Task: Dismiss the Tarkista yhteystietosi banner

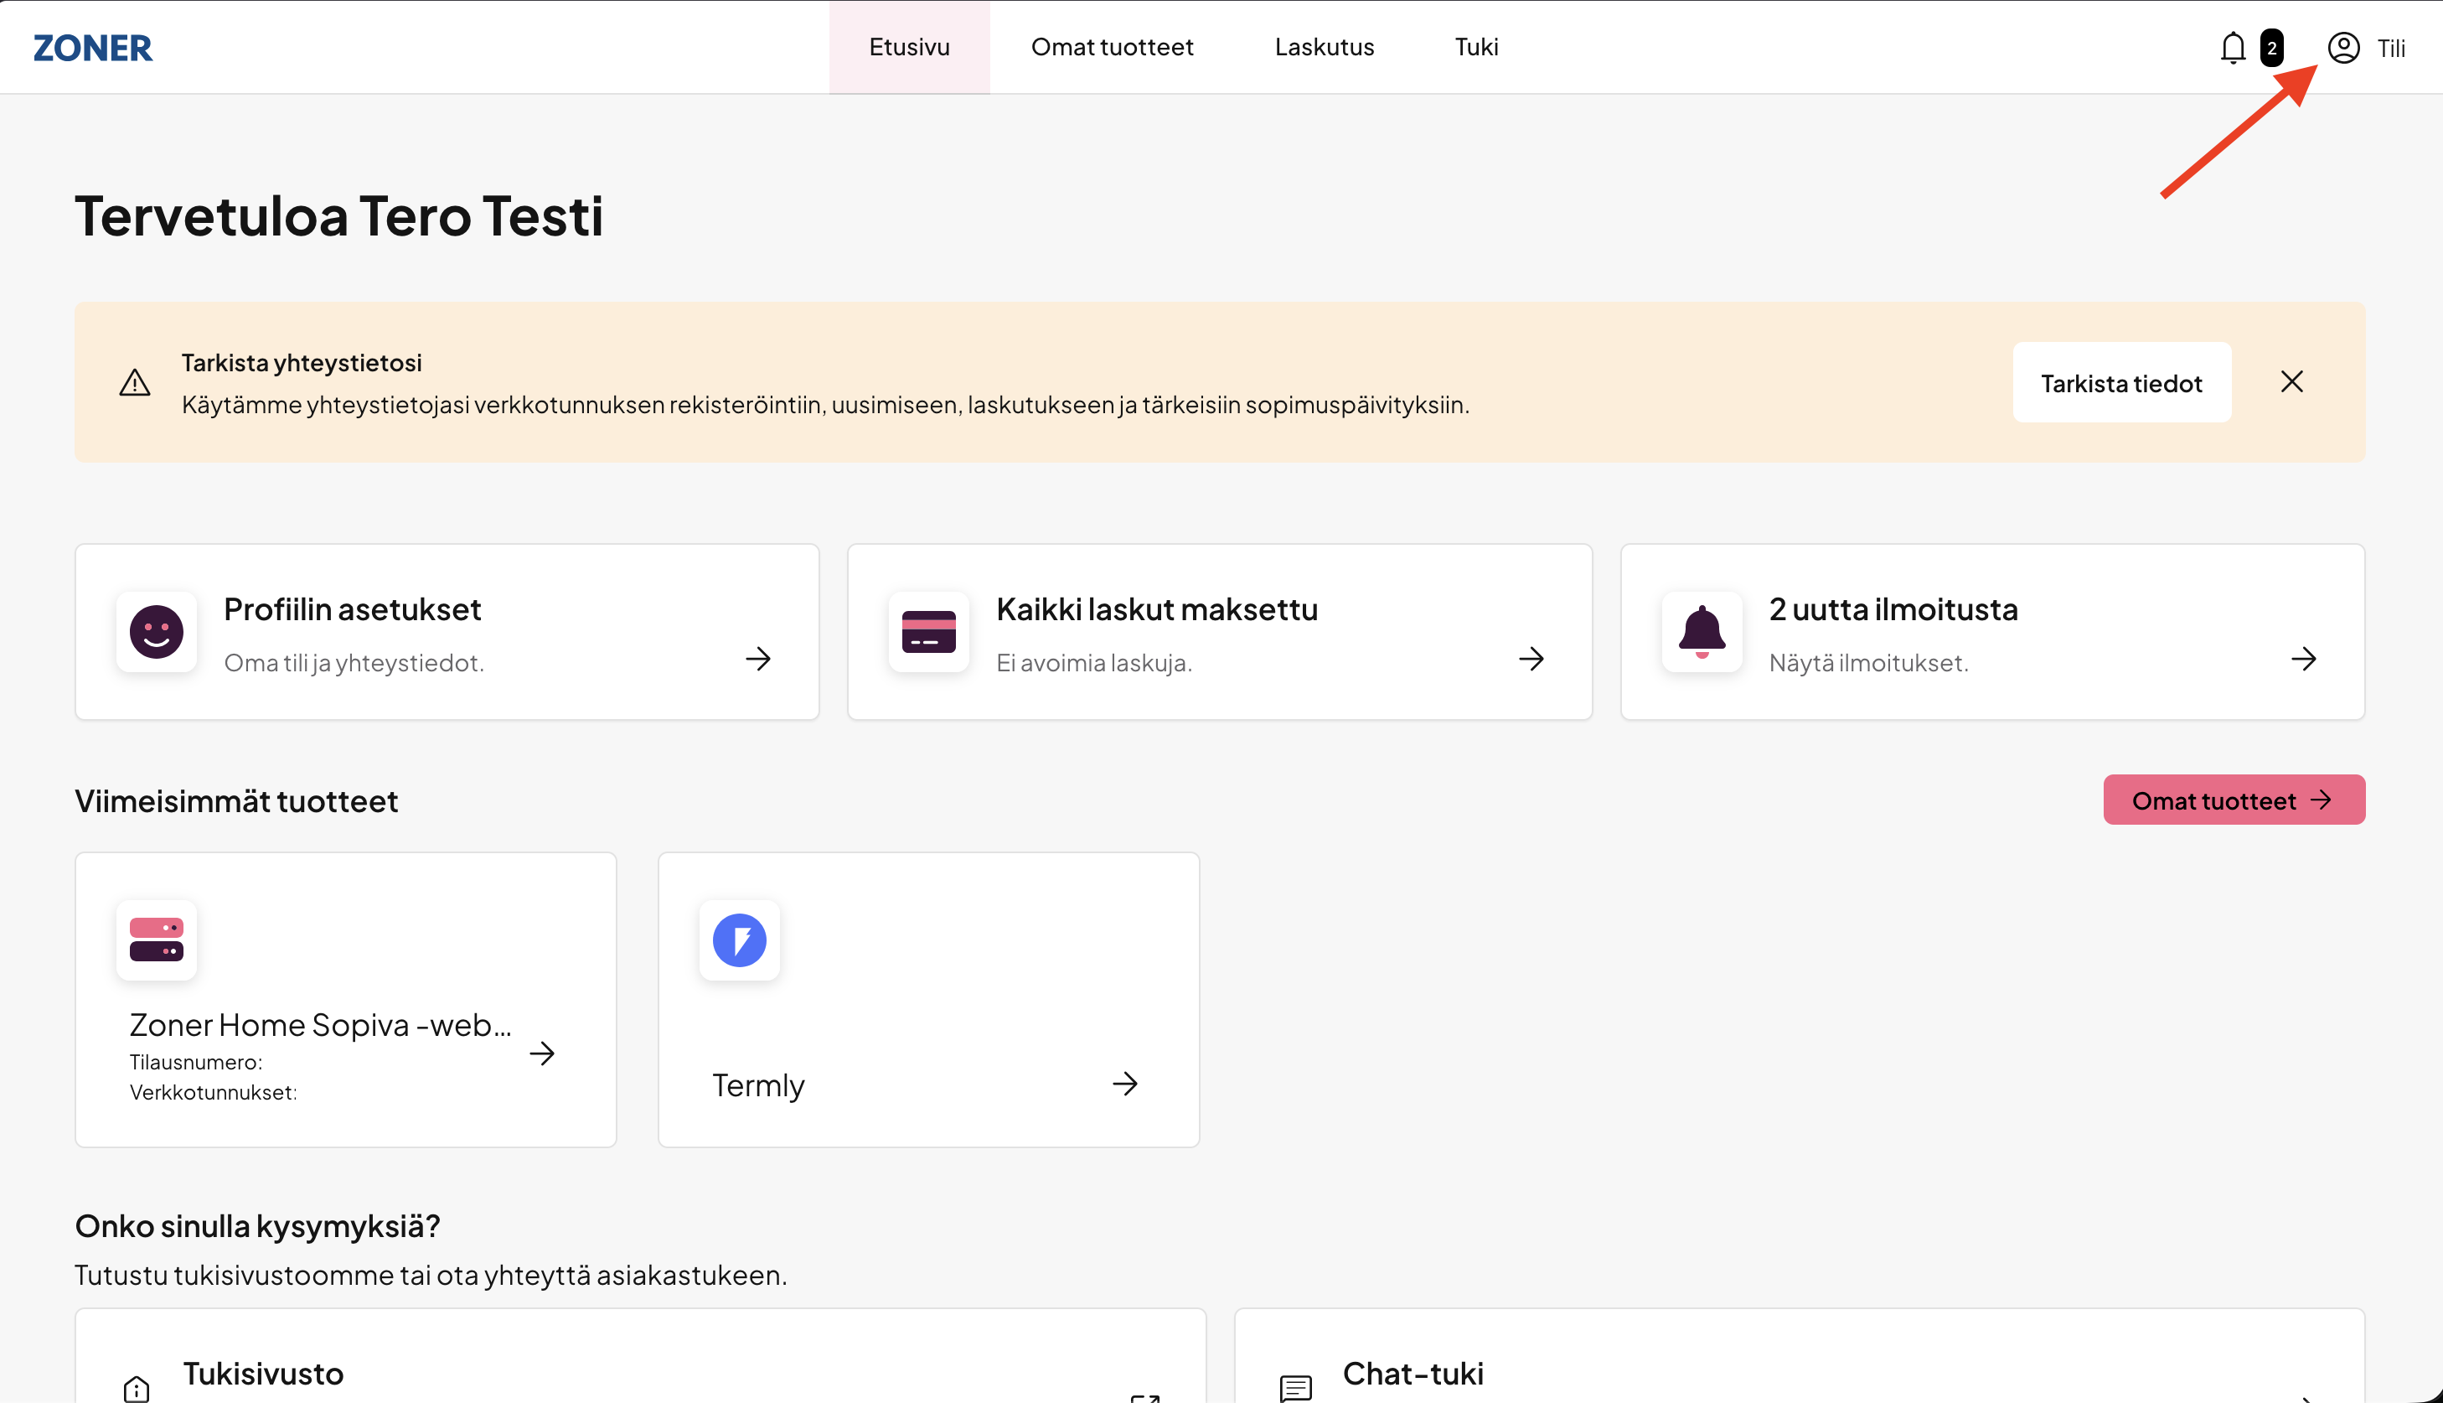Action: tap(2292, 381)
